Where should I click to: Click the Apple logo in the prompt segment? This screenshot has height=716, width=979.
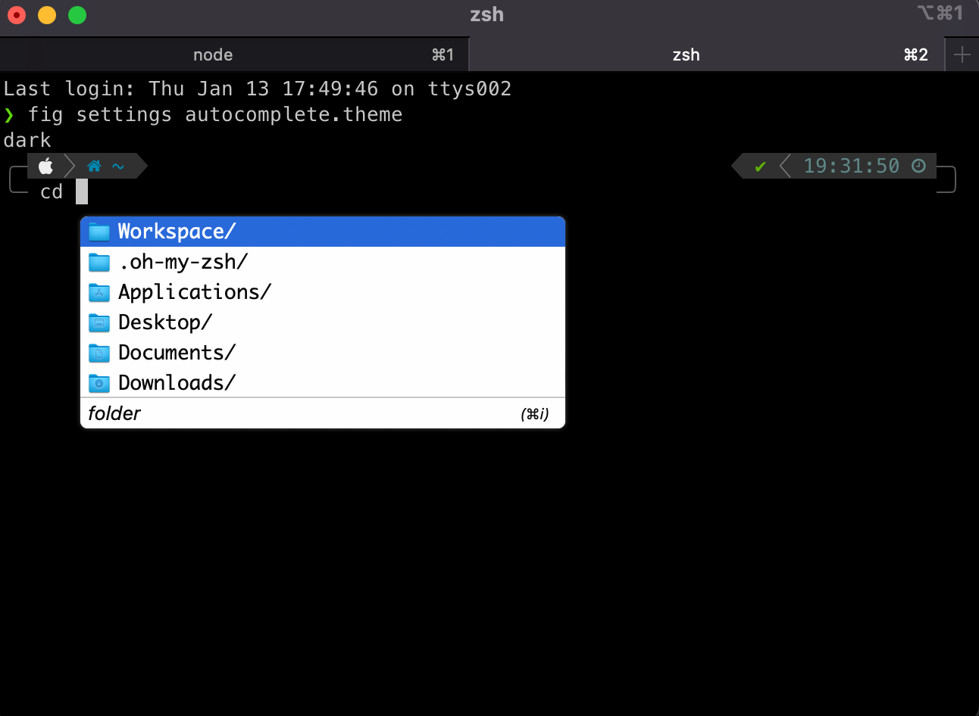pyautogui.click(x=45, y=166)
